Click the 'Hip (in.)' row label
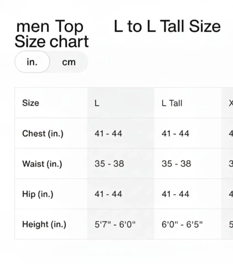233x264 pixels. [x=38, y=194]
